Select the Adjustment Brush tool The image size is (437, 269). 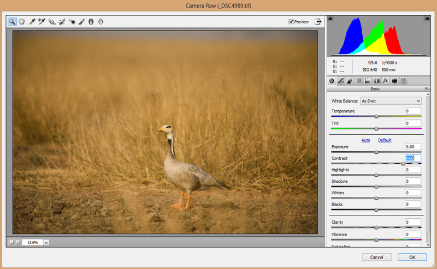pos(81,22)
